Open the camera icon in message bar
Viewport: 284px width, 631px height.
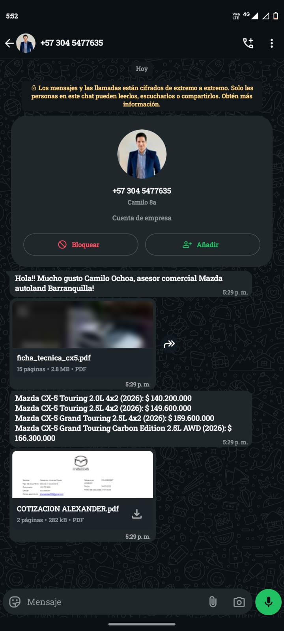click(239, 602)
